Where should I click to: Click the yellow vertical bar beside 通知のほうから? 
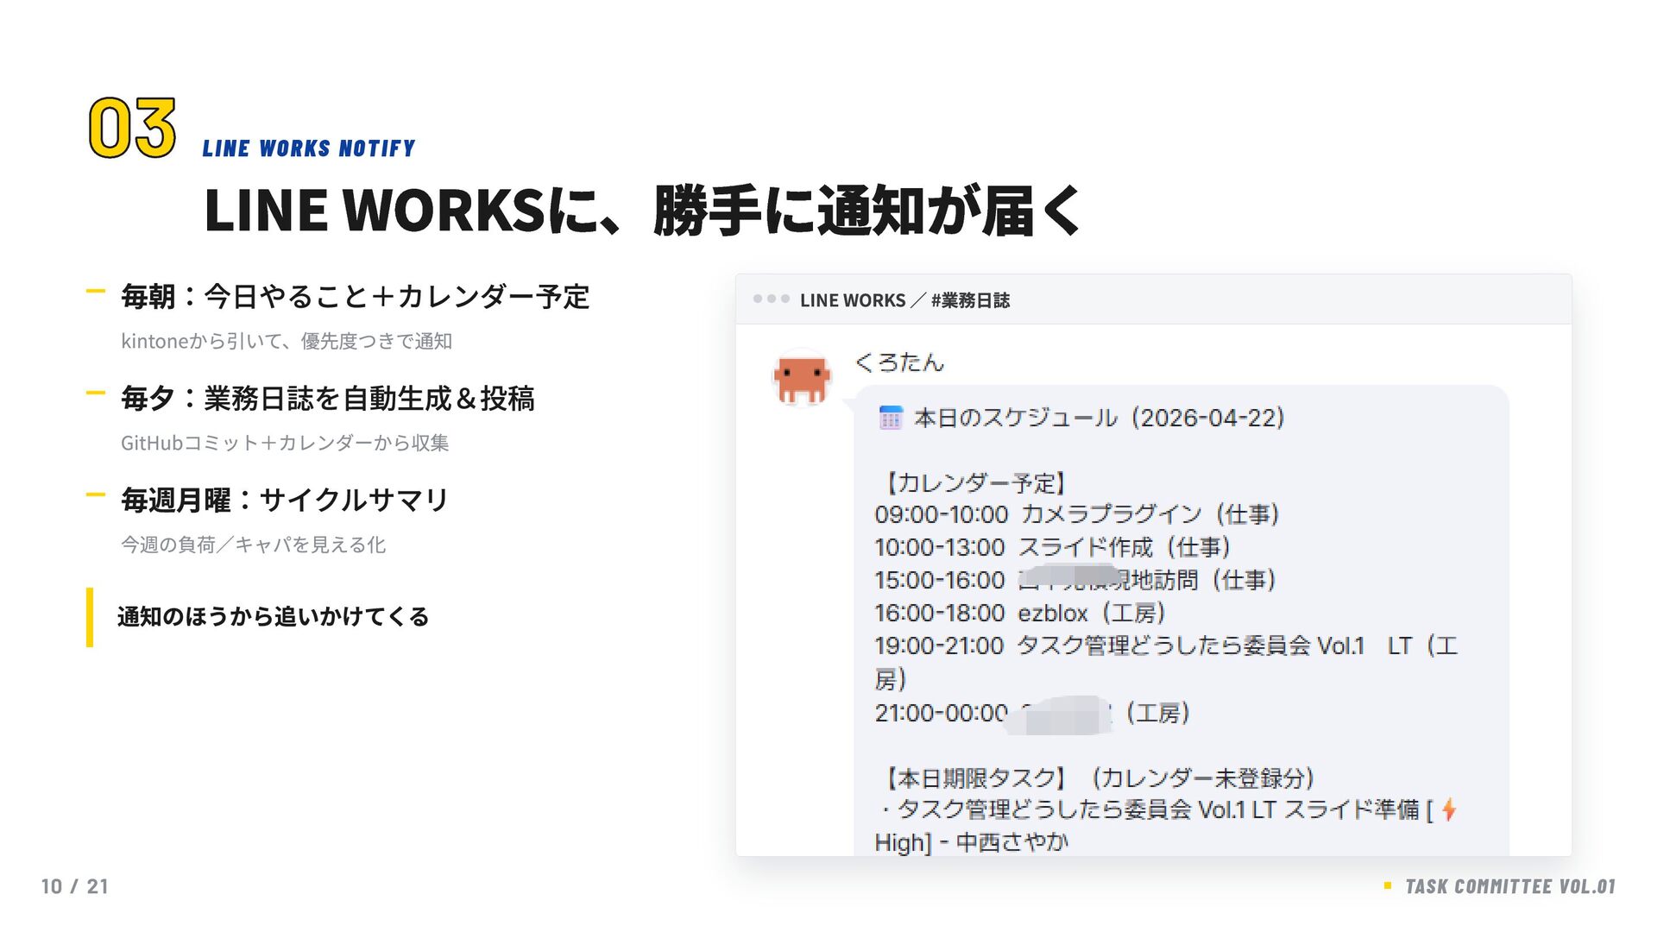pos(90,617)
